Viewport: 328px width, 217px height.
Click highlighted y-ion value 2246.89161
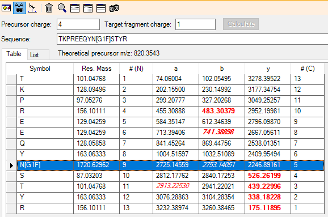[268, 165]
